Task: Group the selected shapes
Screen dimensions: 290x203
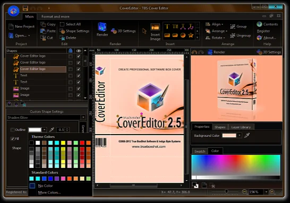Action: [238, 27]
